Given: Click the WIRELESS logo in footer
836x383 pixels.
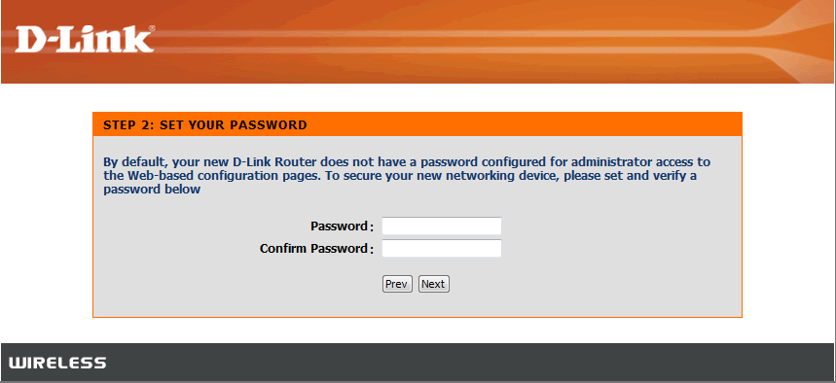Looking at the screenshot, I should pos(57,364).
